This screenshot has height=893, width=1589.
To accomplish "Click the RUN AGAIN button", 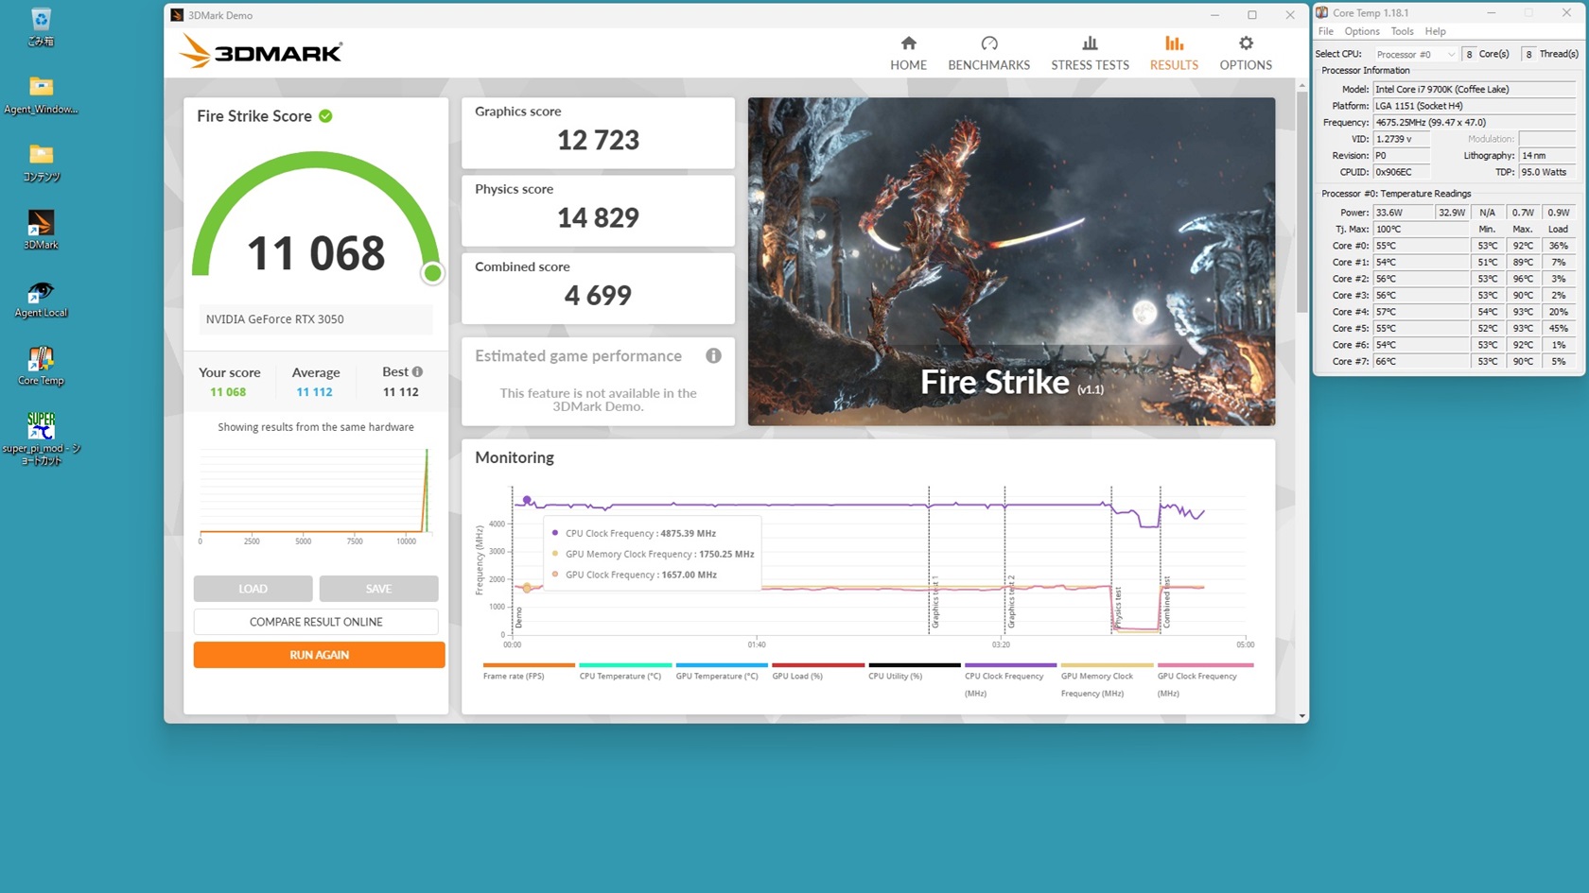I will [x=319, y=655].
